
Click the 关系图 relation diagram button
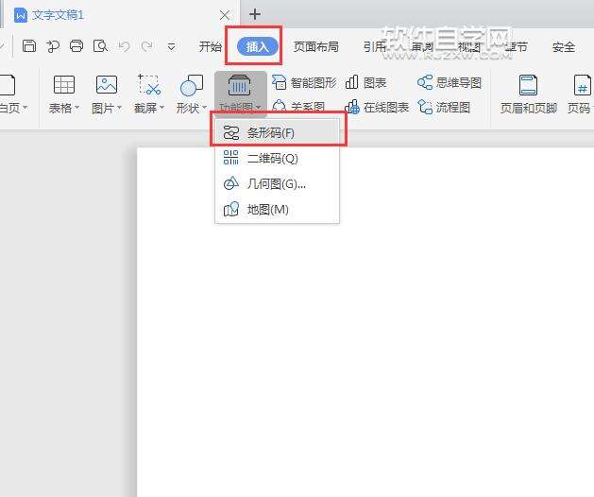point(298,106)
